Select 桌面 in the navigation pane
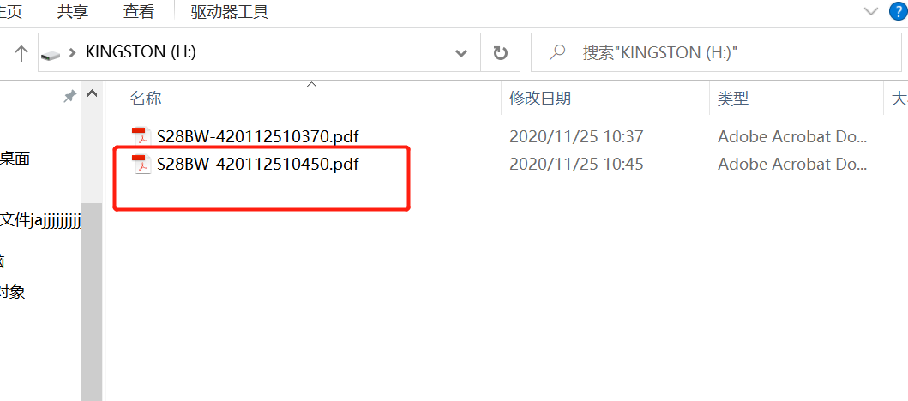Image resolution: width=908 pixels, height=401 pixels. 15,159
